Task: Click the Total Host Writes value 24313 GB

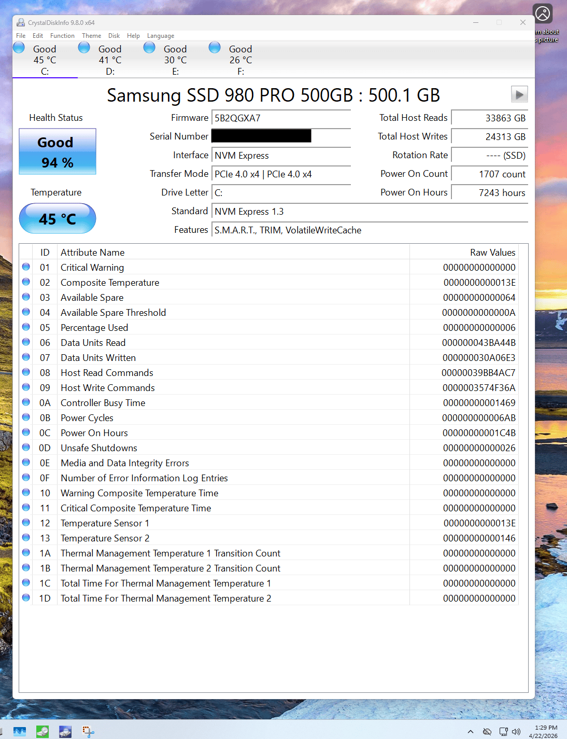Action: [490, 136]
